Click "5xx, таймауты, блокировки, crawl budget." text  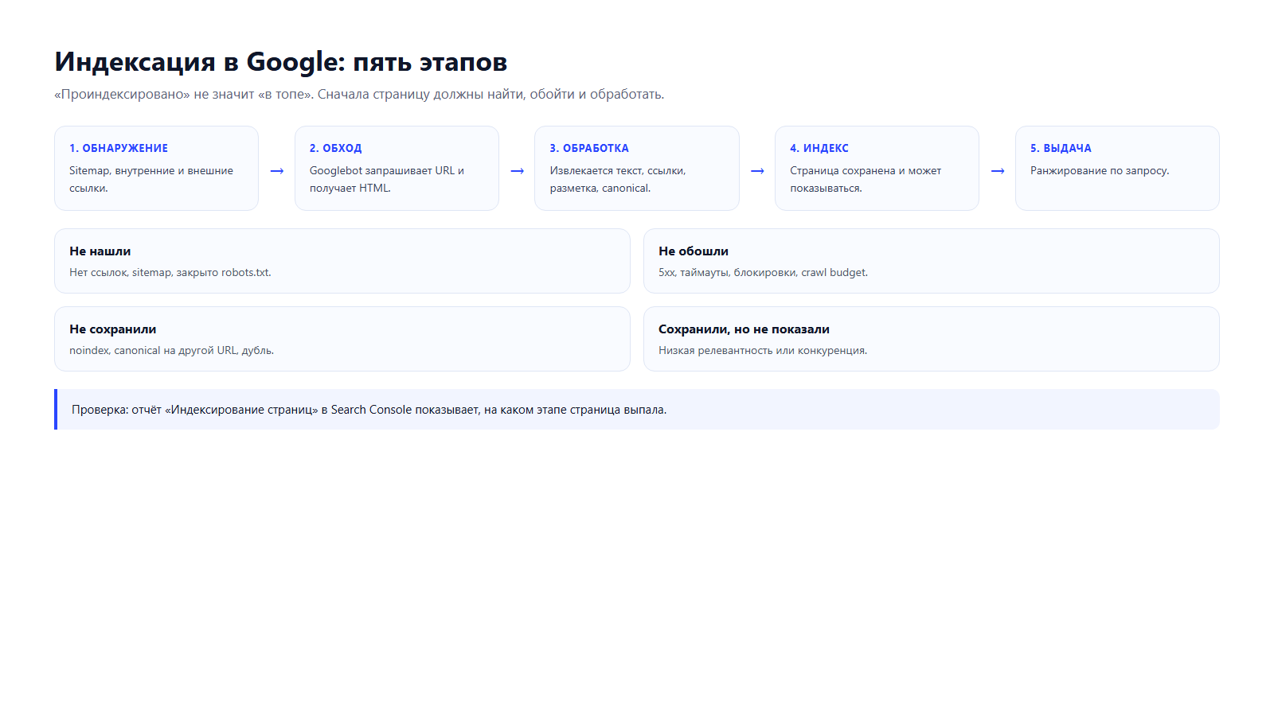tap(763, 272)
